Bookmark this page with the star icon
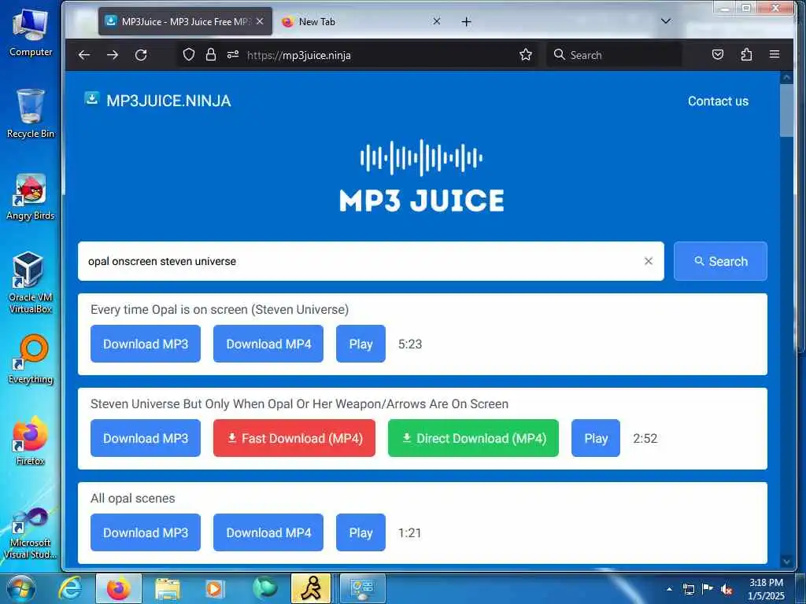This screenshot has height=604, width=806. click(x=525, y=54)
